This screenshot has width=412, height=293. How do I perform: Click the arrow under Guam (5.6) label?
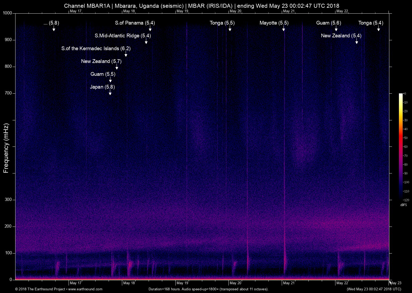(336, 29)
